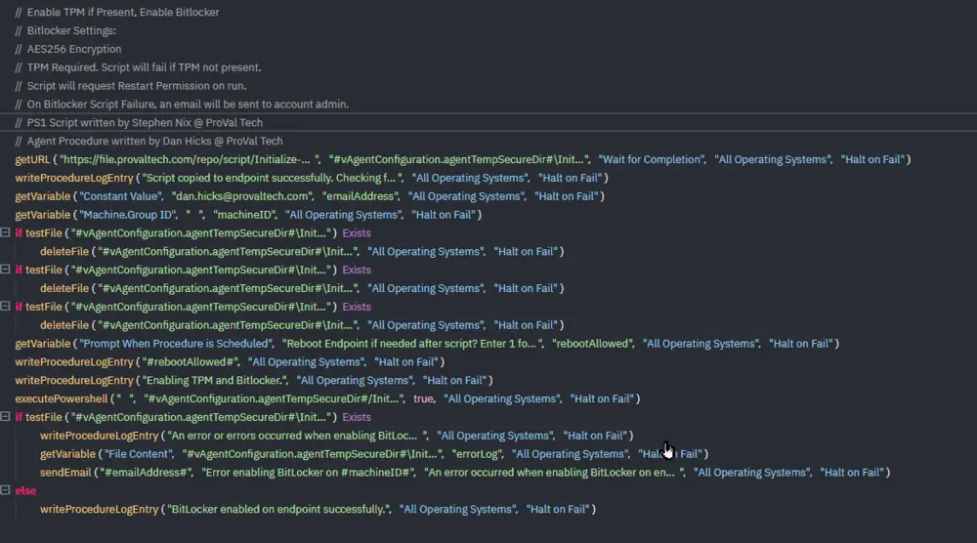977x543 pixels.
Task: Select the 'Enabling TPM and Bitlocker.' log entry
Action: point(254,380)
